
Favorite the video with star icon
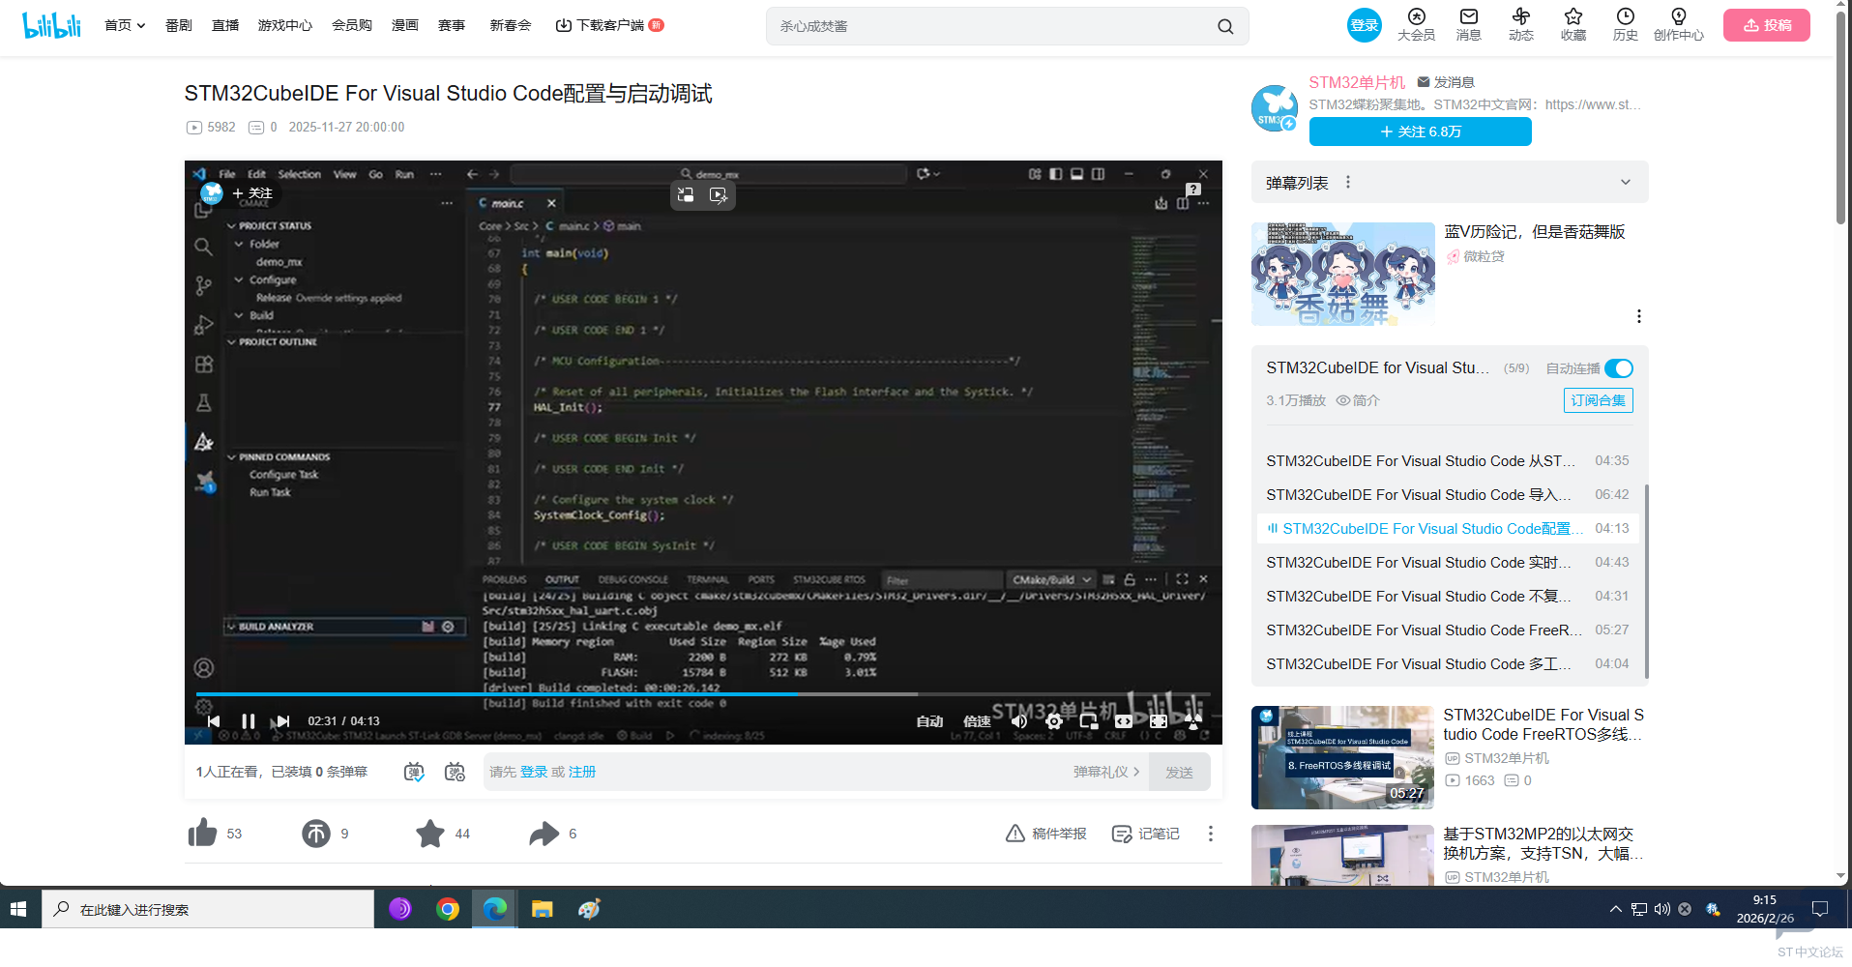click(x=430, y=834)
